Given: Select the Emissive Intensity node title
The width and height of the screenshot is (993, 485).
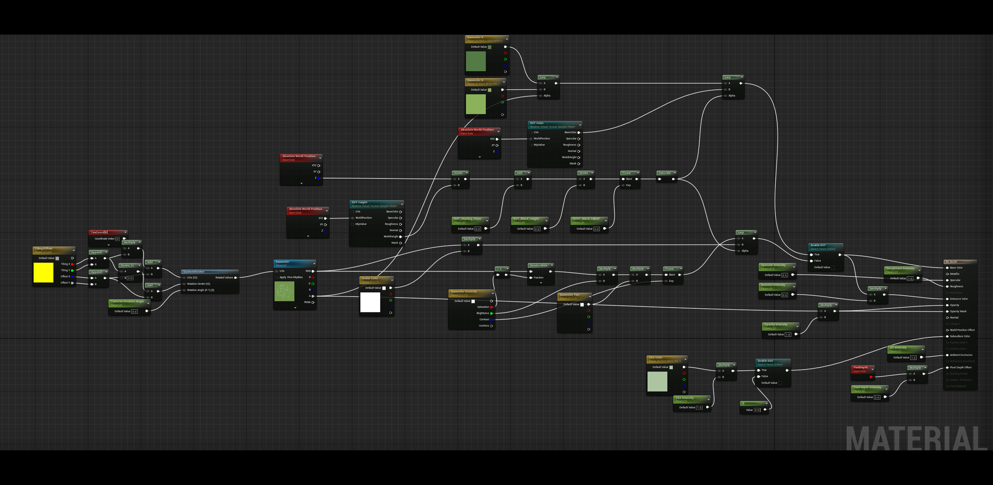Looking at the screenshot, I should pyautogui.click(x=773, y=285).
